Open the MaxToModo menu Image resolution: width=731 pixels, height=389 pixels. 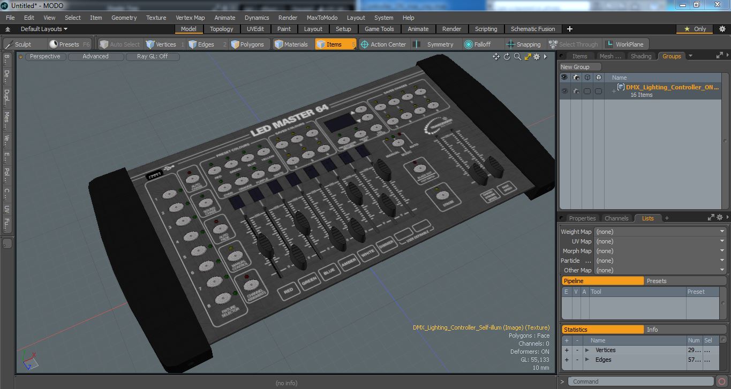[322, 18]
